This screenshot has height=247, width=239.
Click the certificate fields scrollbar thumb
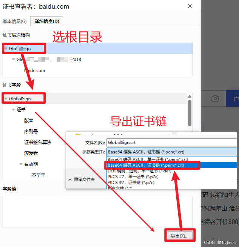(x=190, y=113)
